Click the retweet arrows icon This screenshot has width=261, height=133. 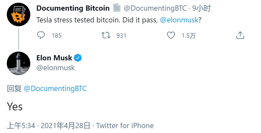tap(106, 35)
